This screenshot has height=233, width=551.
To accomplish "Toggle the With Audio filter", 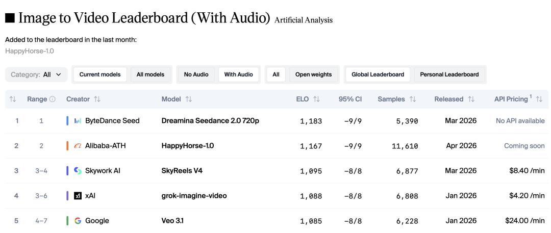I will pyautogui.click(x=238, y=74).
